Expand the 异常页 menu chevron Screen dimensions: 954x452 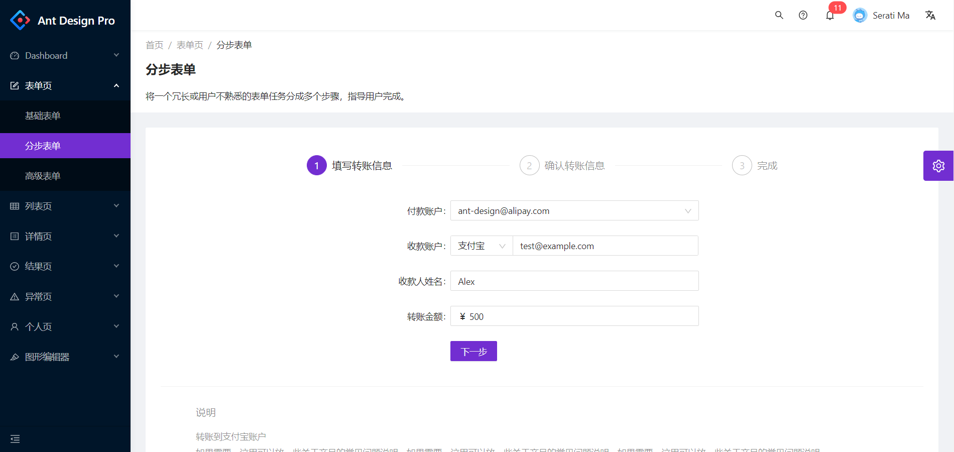[116, 296]
